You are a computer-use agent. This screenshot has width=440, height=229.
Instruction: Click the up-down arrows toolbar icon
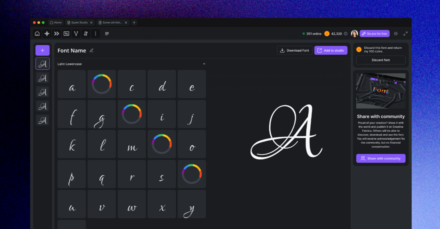coord(86,34)
